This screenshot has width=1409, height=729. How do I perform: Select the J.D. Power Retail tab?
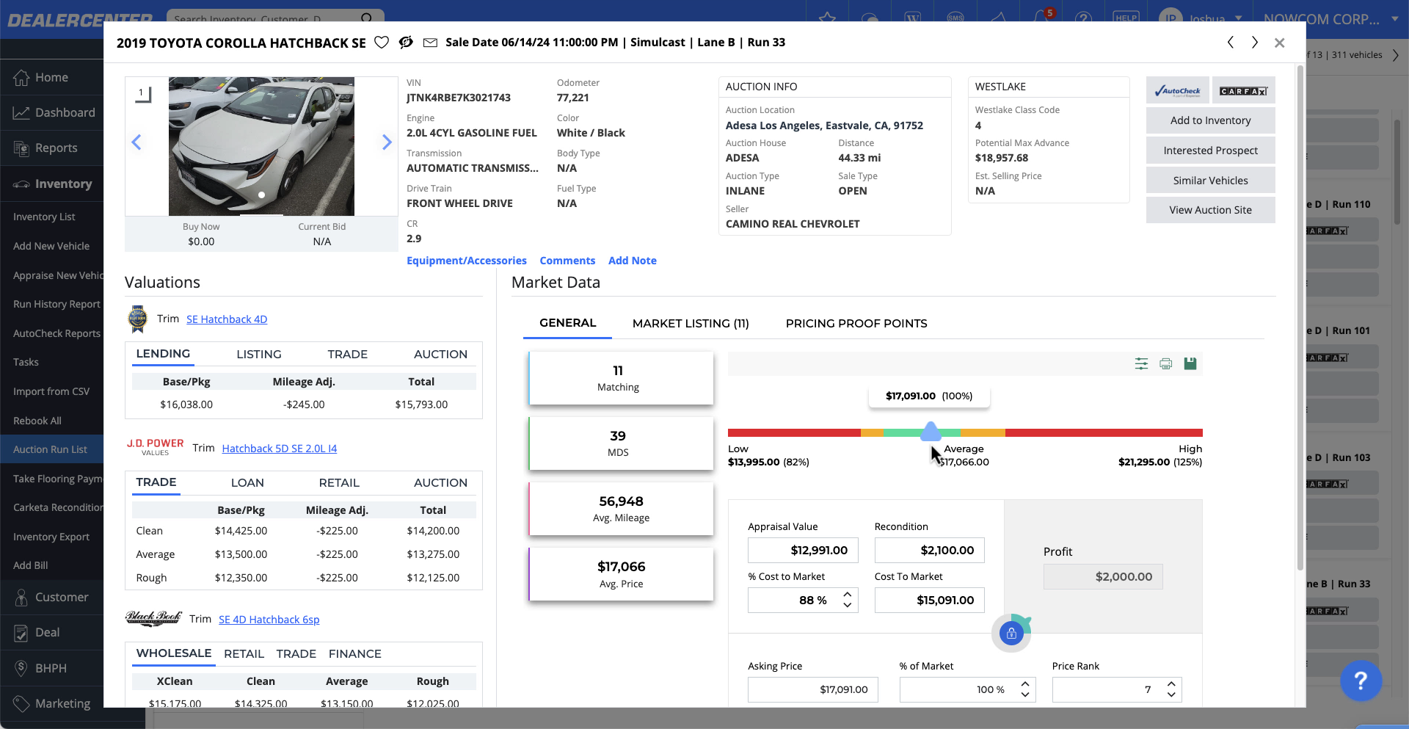(339, 482)
